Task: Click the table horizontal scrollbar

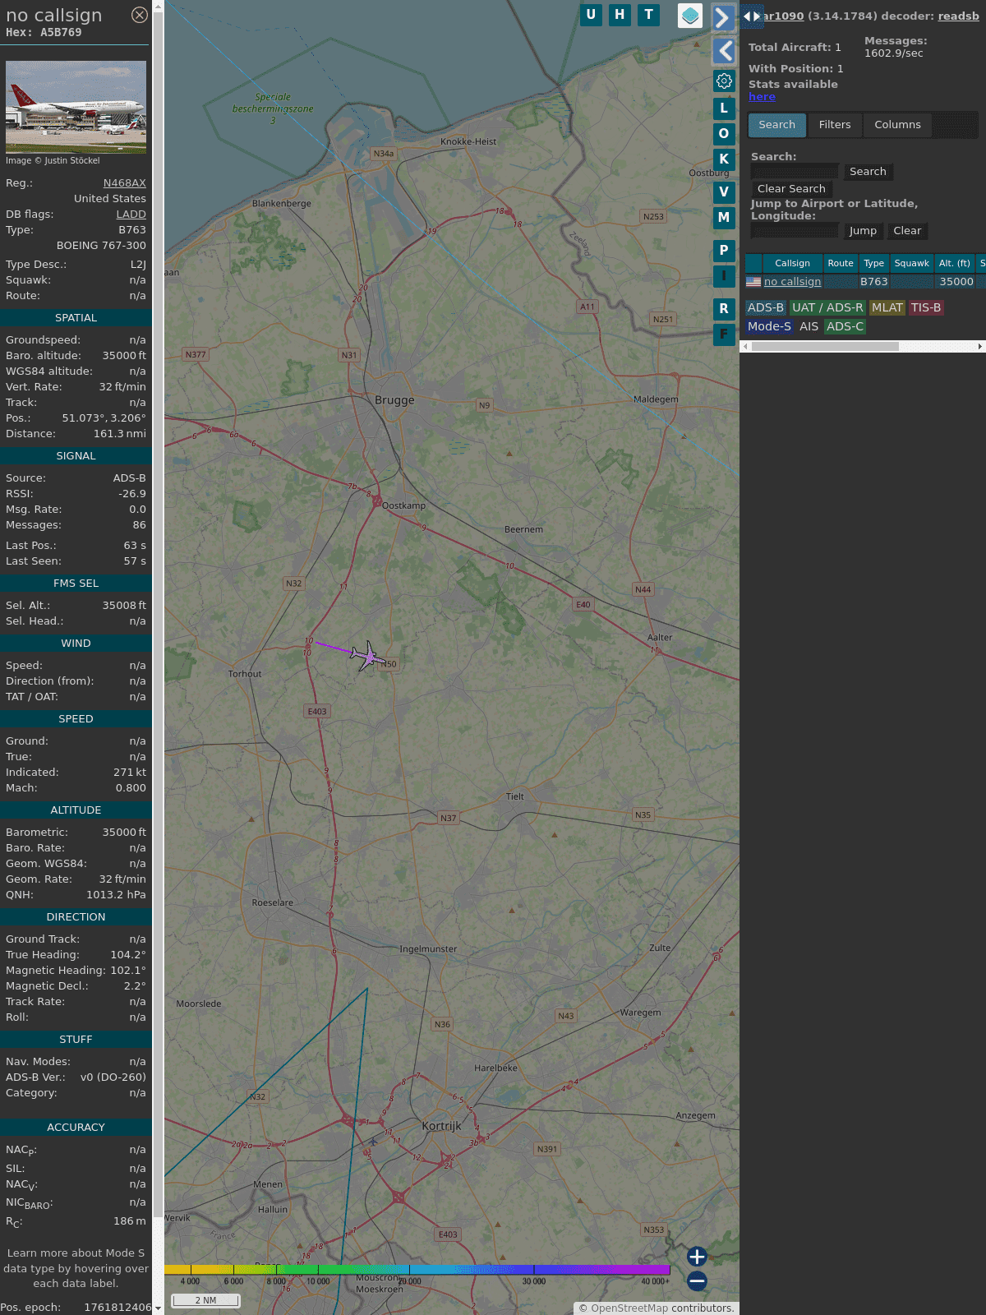Action: tap(825, 346)
